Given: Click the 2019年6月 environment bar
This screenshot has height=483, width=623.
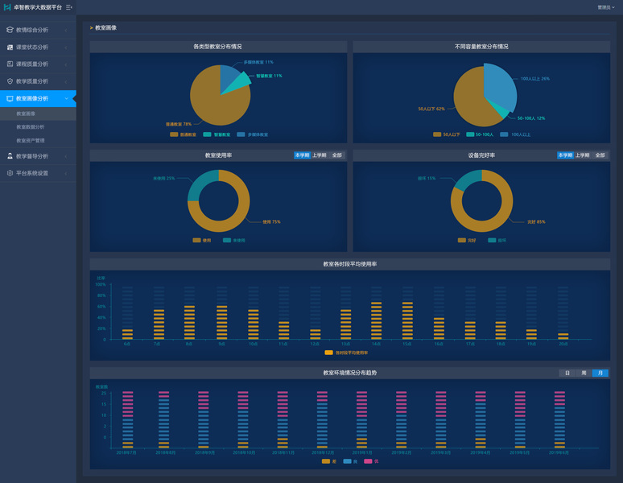Looking at the screenshot, I should (x=559, y=419).
